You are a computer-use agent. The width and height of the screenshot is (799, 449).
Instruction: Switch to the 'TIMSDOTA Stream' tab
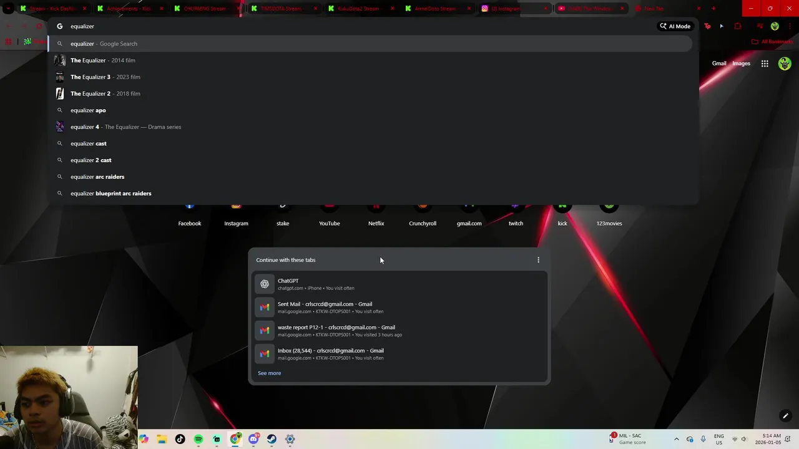[284, 9]
